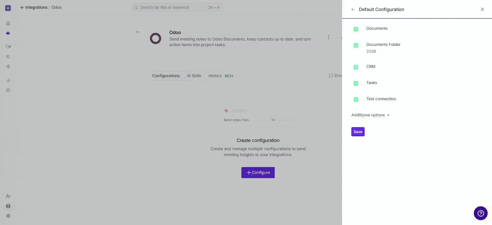Image resolution: width=492 pixels, height=225 pixels.
Task: Switch to the Configurations tab
Action: click(166, 76)
